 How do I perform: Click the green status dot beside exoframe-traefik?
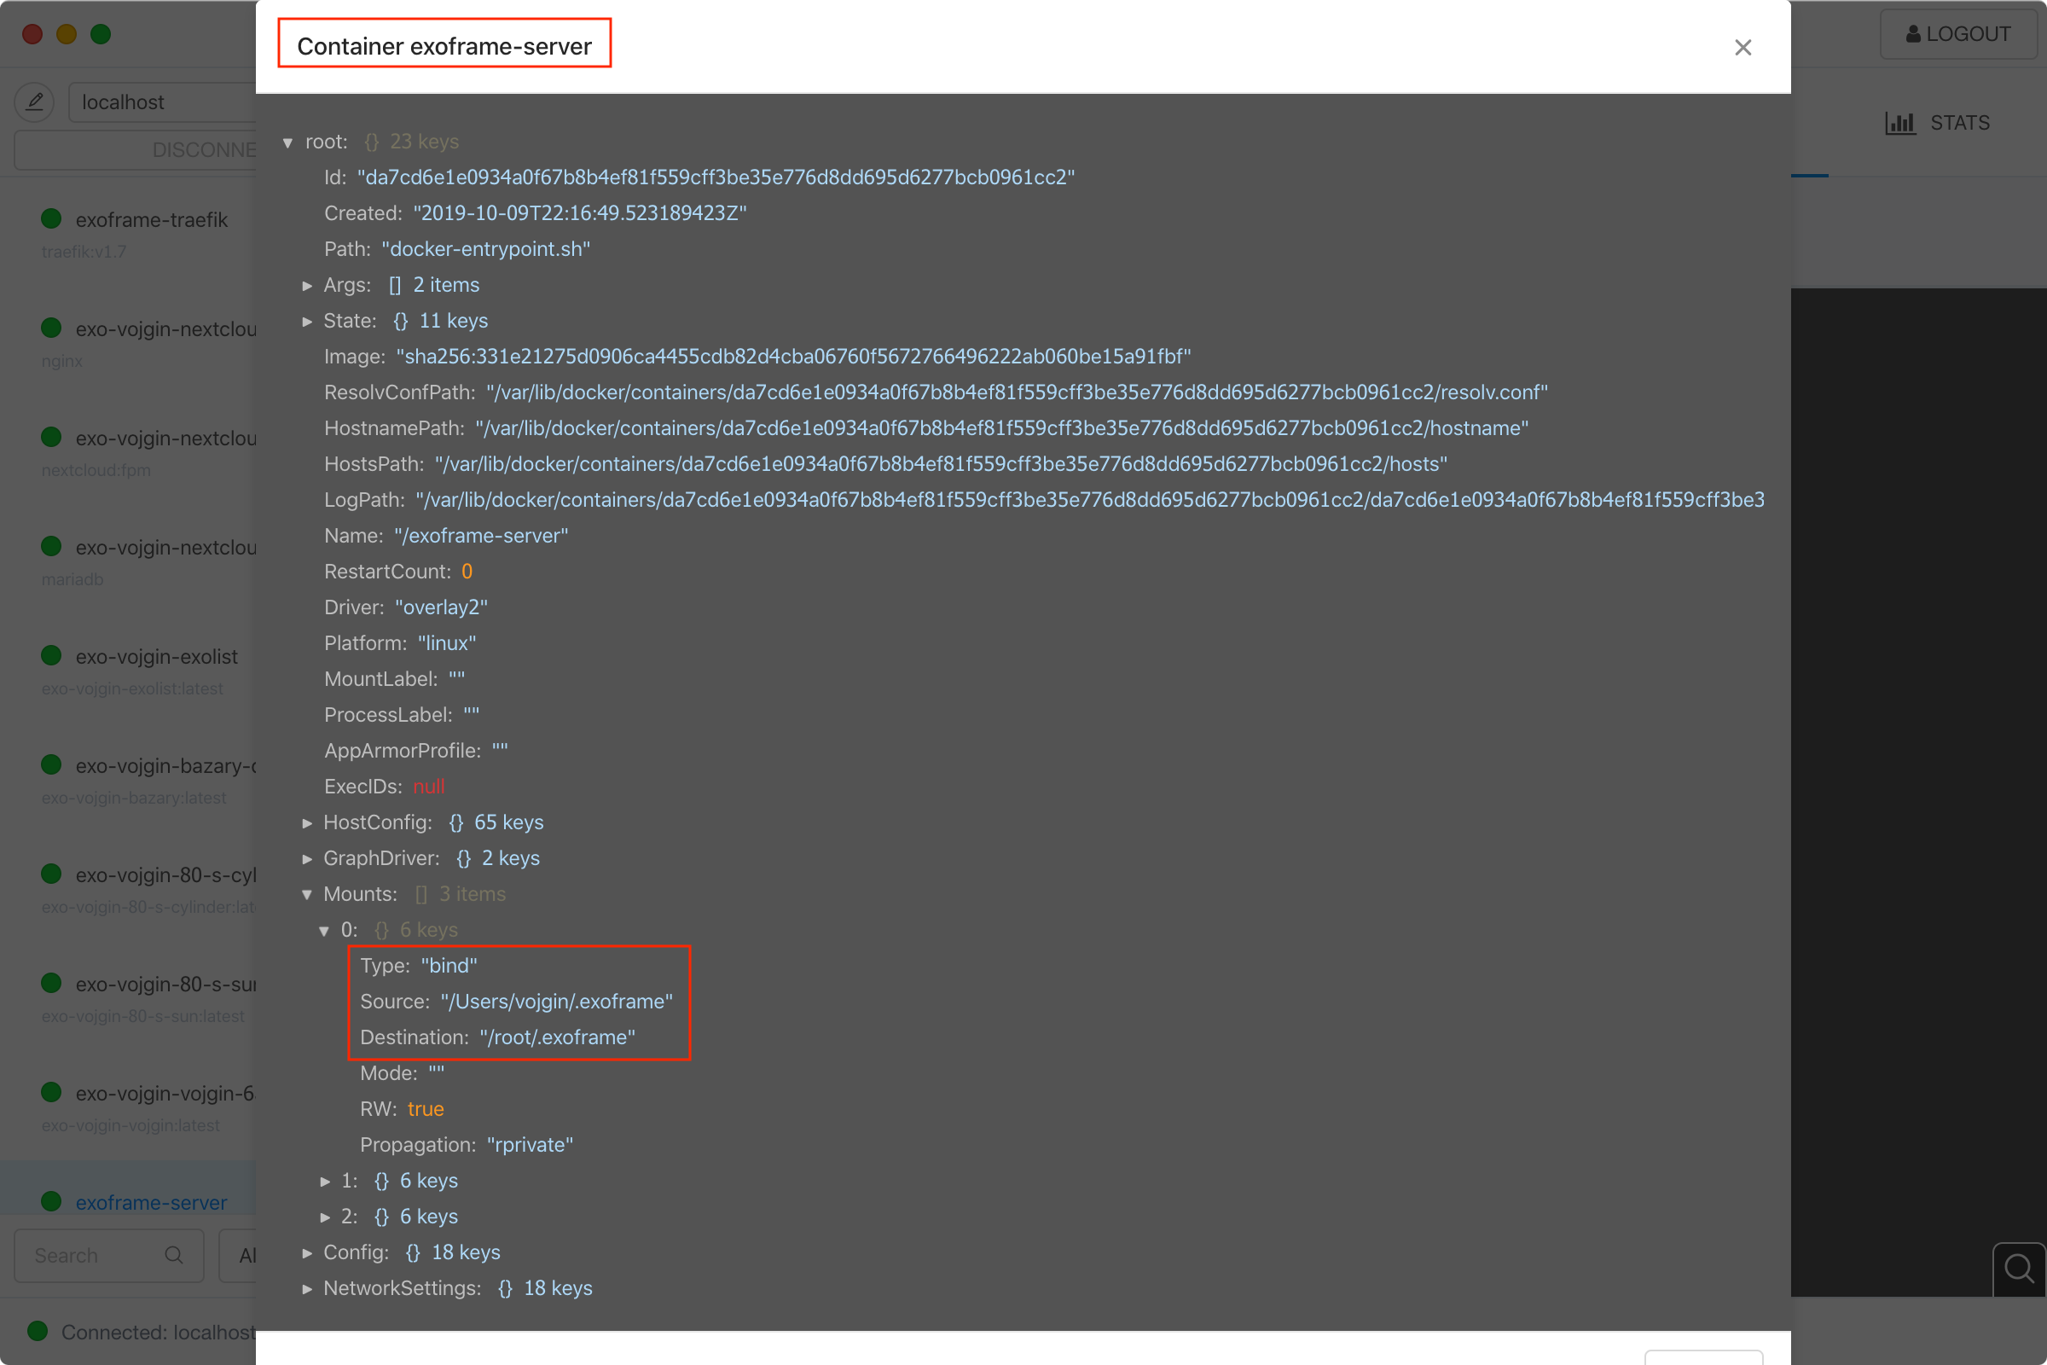click(49, 218)
